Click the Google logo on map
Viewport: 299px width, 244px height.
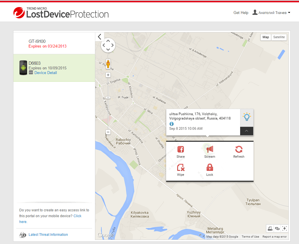(105, 235)
